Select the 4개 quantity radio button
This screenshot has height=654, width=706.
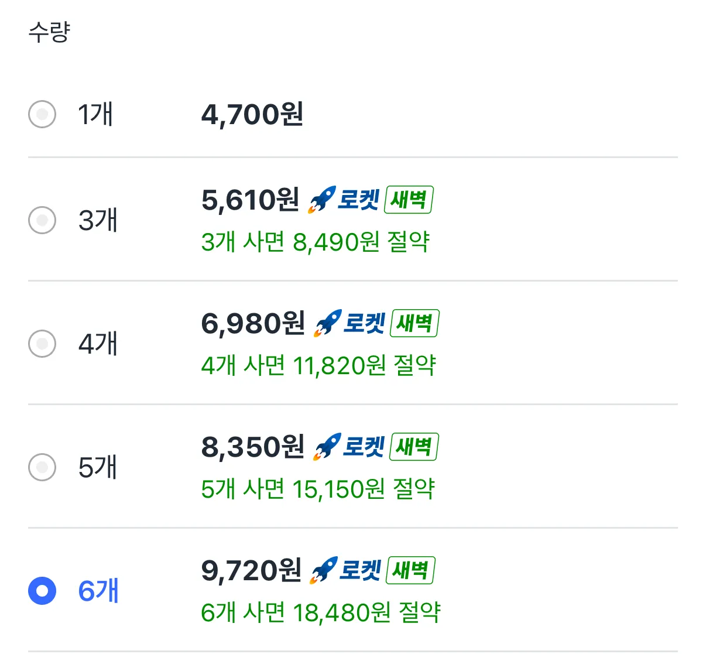pyautogui.click(x=42, y=344)
